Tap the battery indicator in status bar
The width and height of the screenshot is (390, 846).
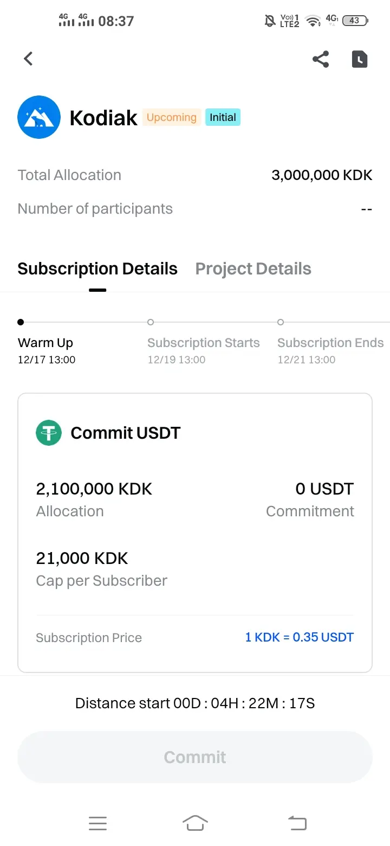click(355, 21)
